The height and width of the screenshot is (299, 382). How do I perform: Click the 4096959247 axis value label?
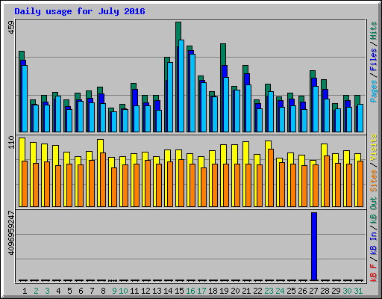(11, 233)
